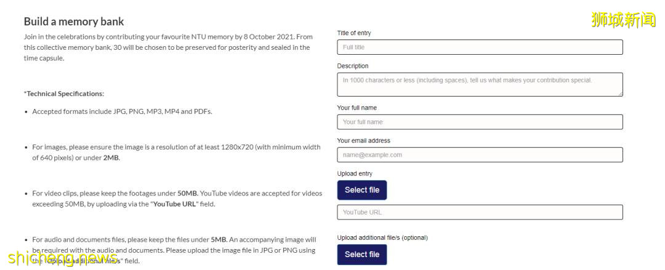
Task: Click the "*Technical Specifications:" heading
Action: (64, 93)
